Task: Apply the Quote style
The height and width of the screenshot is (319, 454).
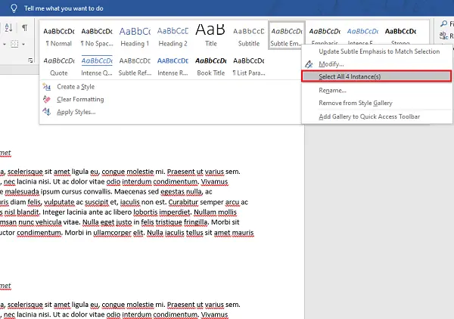Action: coord(59,67)
